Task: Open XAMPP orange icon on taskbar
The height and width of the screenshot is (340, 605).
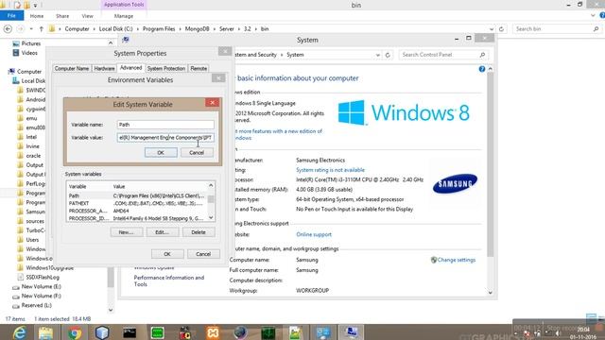Action: point(213,332)
